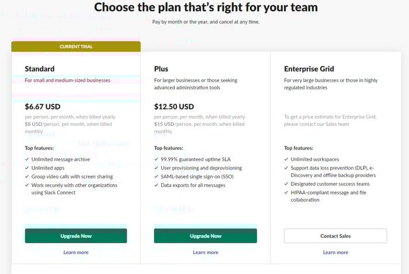Click the checkmark beside Group video calls
The width and height of the screenshot is (409, 274).
point(27,177)
